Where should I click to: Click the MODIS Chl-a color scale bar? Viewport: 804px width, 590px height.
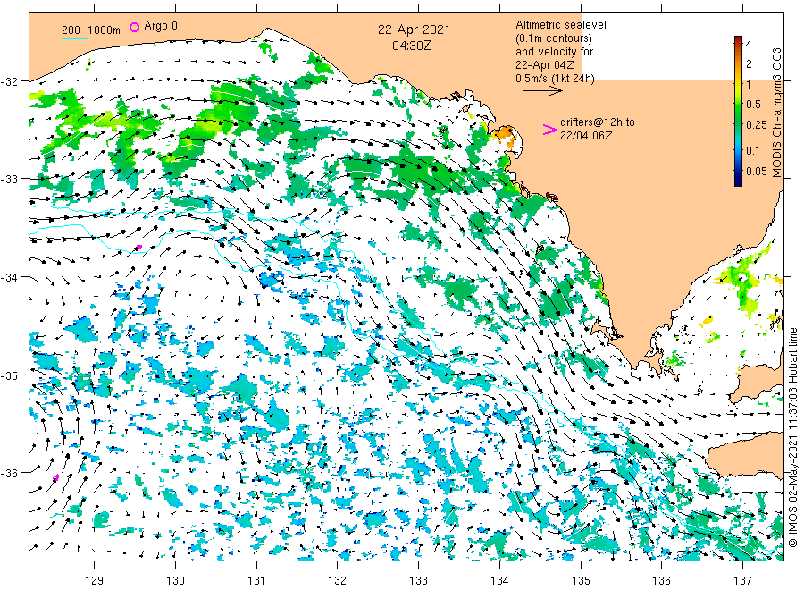pos(738,111)
